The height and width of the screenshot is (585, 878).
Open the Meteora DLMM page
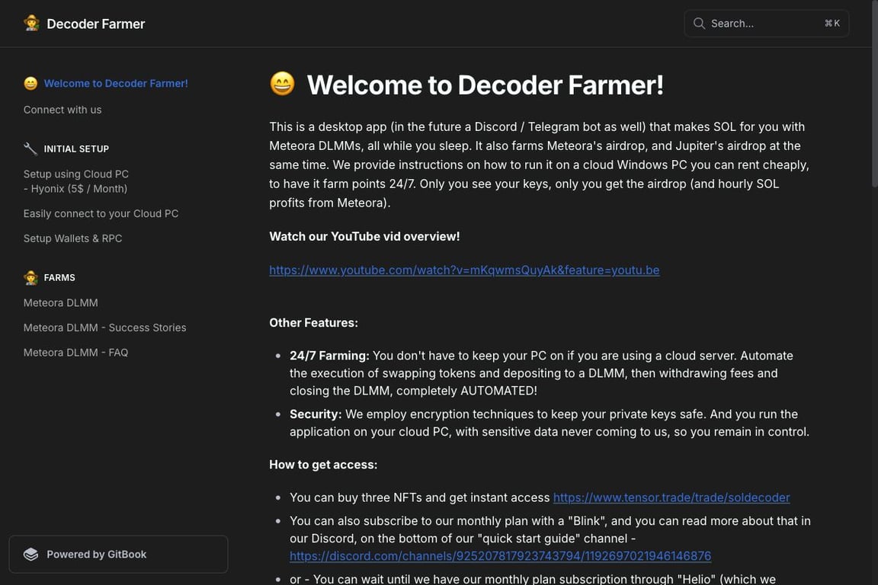(60, 303)
